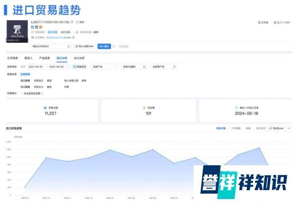Open the first blue social profile icon
Screen dimensions: 298x204
tap(32, 27)
